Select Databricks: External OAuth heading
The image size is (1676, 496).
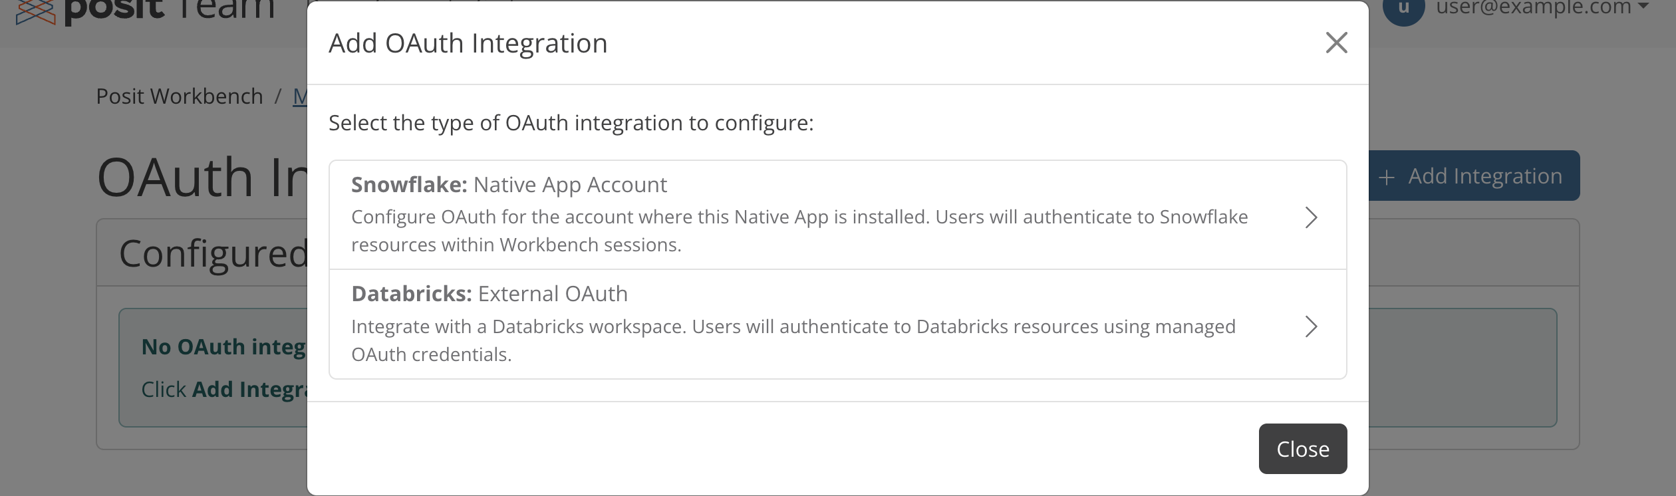tap(489, 294)
